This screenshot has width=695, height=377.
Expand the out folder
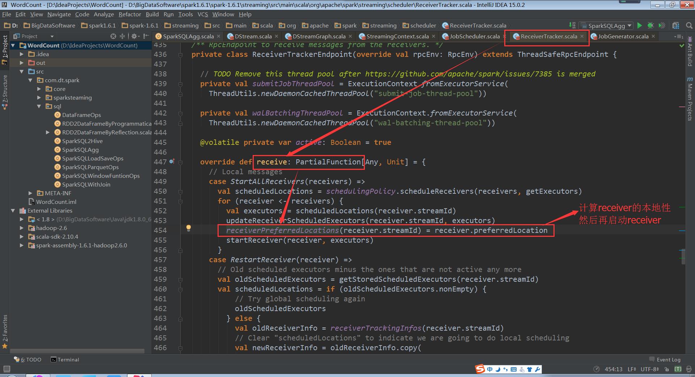point(22,63)
